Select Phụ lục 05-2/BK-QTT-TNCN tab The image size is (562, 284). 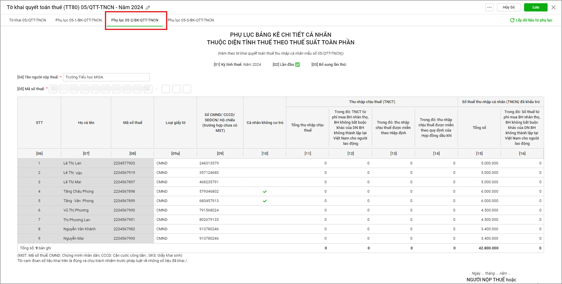pyautogui.click(x=135, y=20)
